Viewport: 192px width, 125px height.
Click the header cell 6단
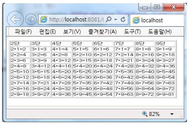pyautogui.click(x=103, y=43)
